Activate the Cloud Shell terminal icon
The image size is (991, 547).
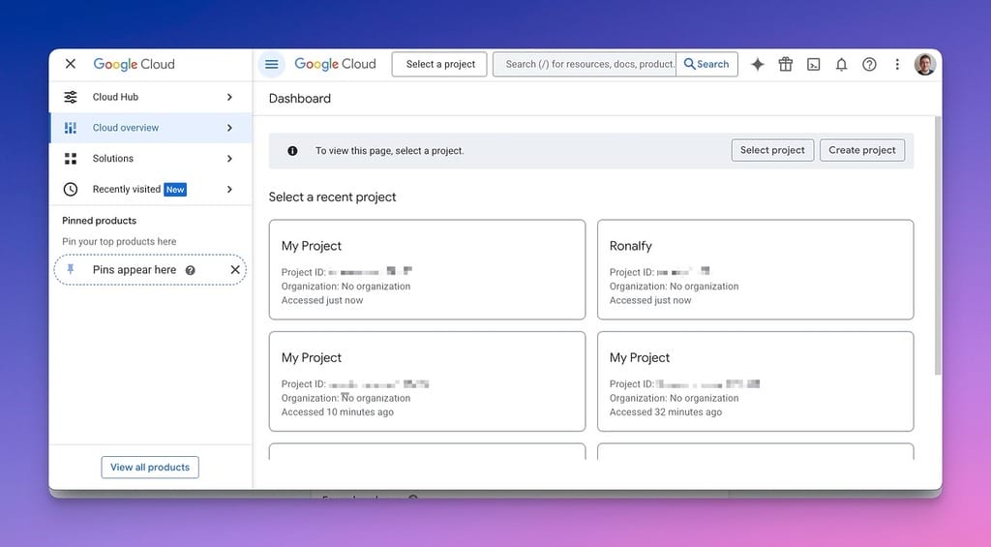click(x=813, y=65)
